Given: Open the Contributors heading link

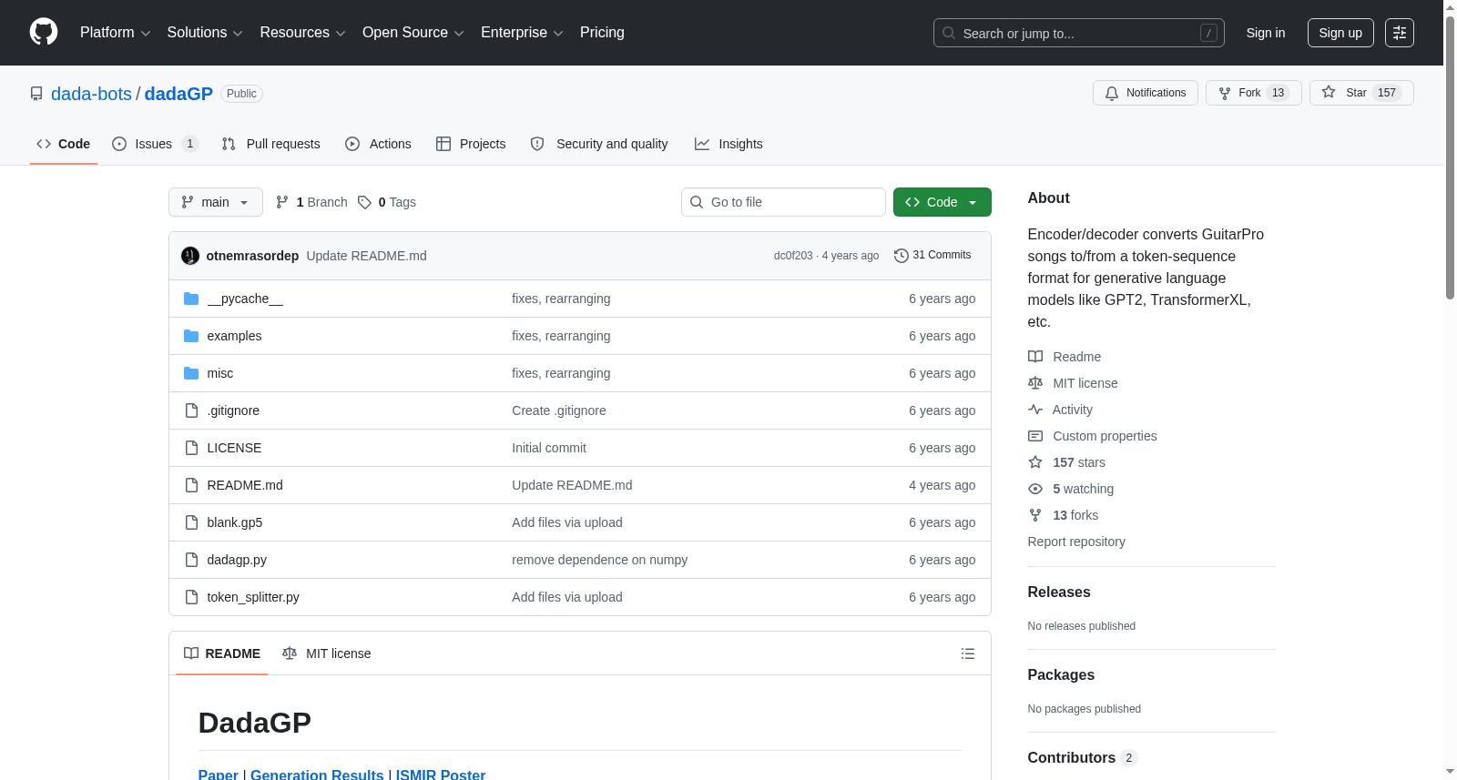Looking at the screenshot, I should [1083, 757].
